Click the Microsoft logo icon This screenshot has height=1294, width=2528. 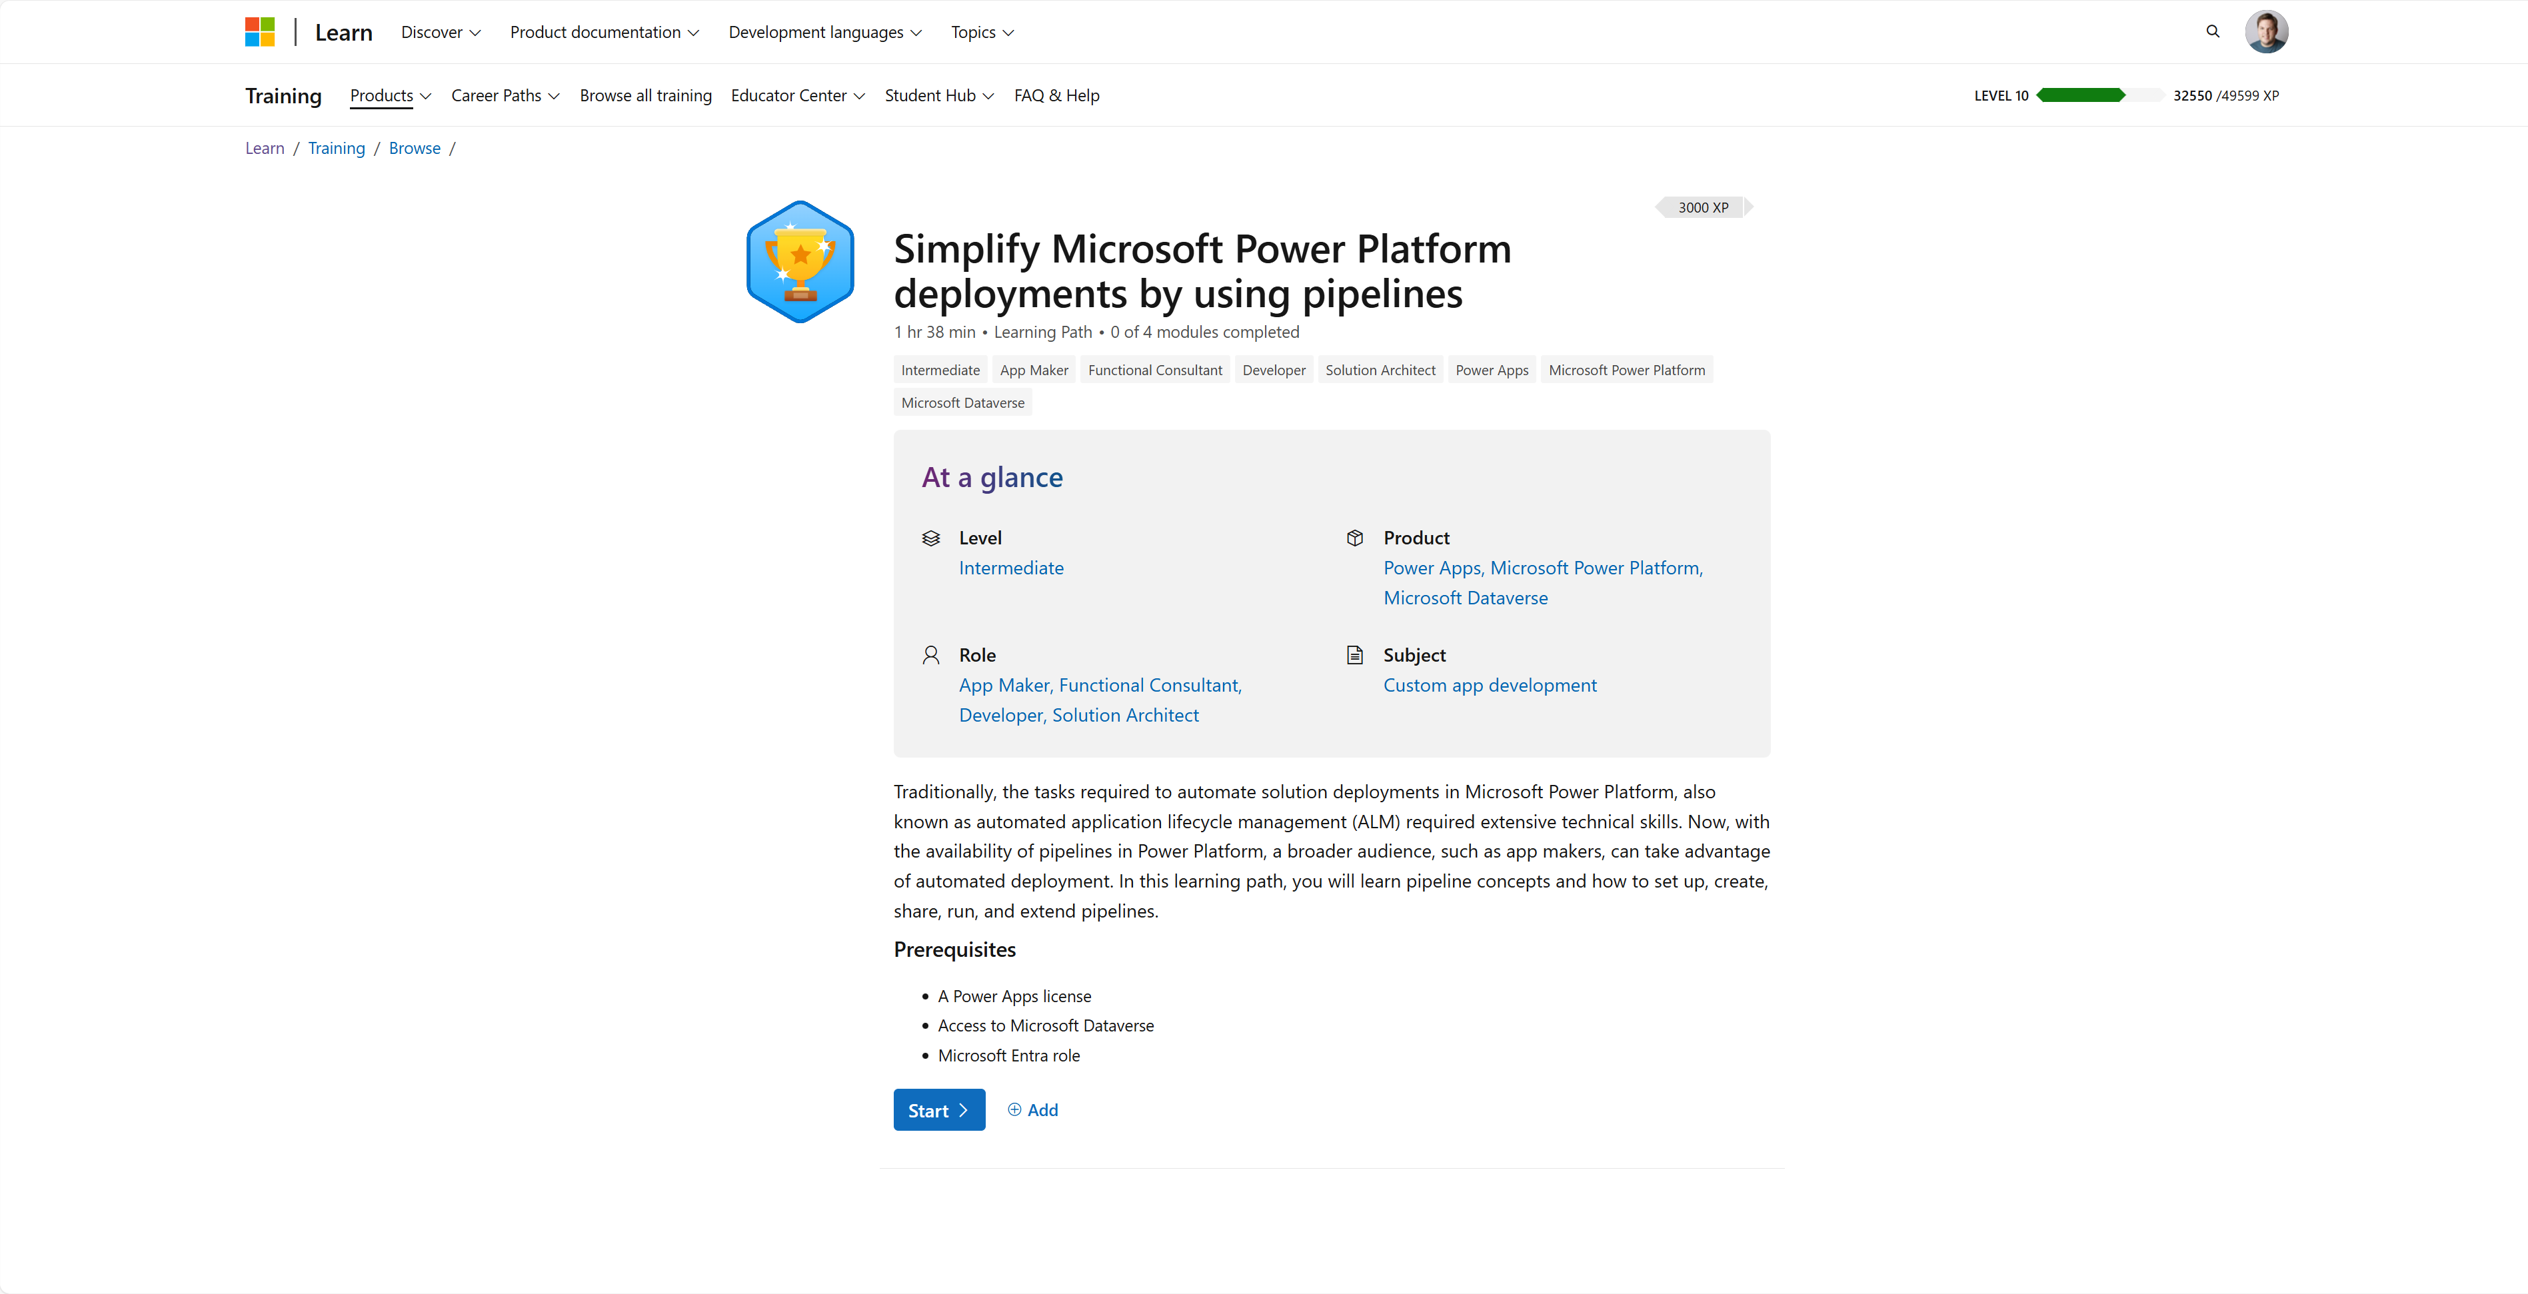[x=259, y=33]
